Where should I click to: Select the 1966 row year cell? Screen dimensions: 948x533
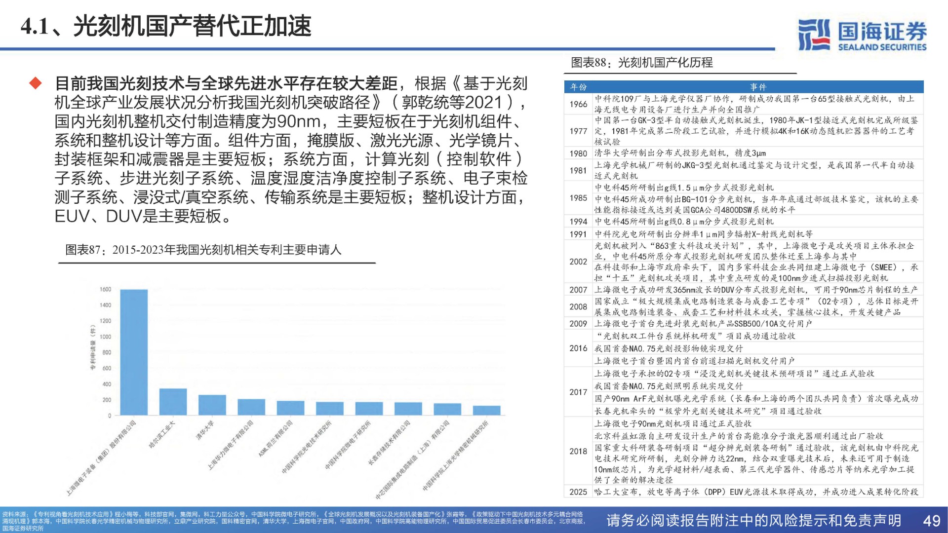pos(578,104)
